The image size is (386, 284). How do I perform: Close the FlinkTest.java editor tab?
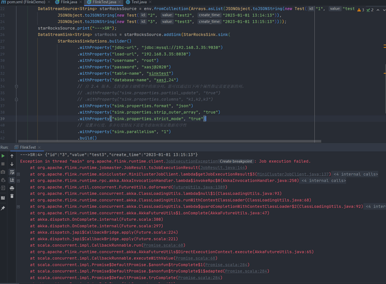click(120, 2)
